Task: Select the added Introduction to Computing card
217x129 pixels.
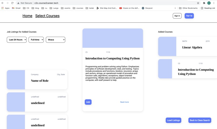Action: 188,69
